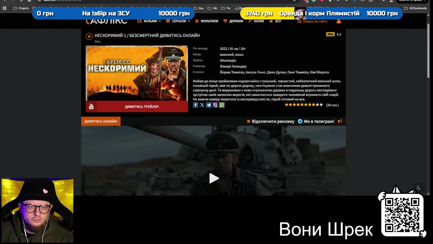Click the title 'НЕСКОРИМИЙ 1 / БЕЗСМЕРТНИЙ ДИВИТИСЬ ОНЛАЙН'
The image size is (433, 244).
coord(147,35)
